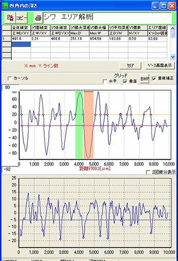Click the table scrollbar down arrow
Screen dimensions: 178x261
coord(173,57)
